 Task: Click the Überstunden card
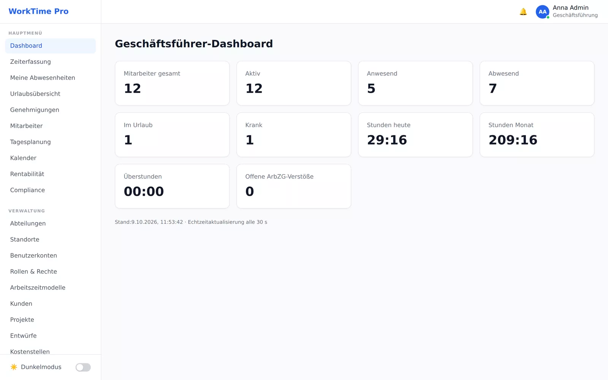click(x=172, y=186)
